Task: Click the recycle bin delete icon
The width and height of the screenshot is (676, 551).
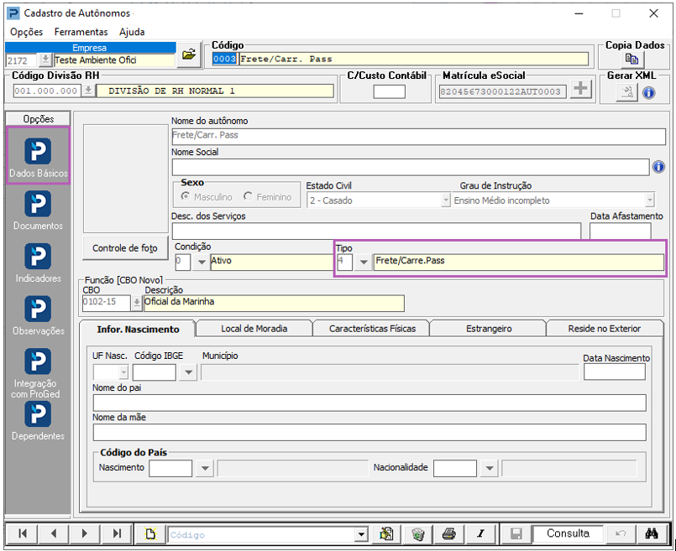Action: point(417,534)
